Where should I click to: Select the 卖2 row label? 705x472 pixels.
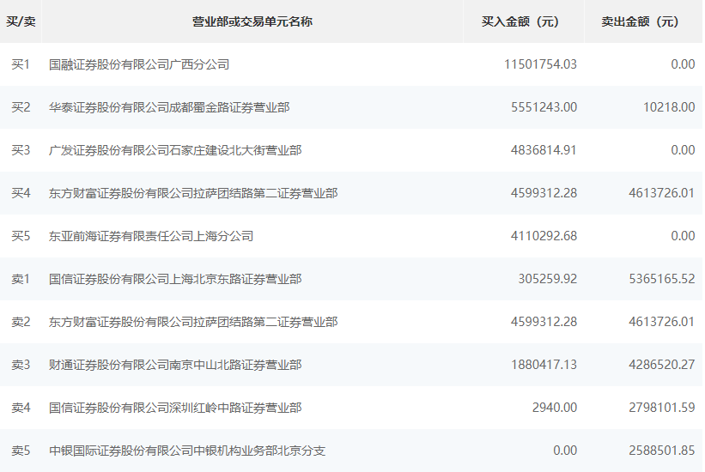coord(21,322)
